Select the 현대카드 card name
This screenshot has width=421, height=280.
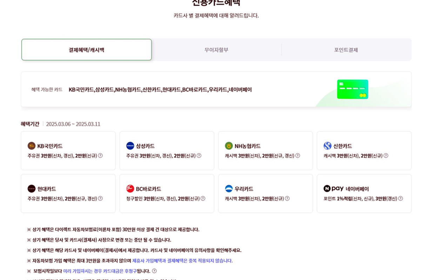[x=47, y=189]
